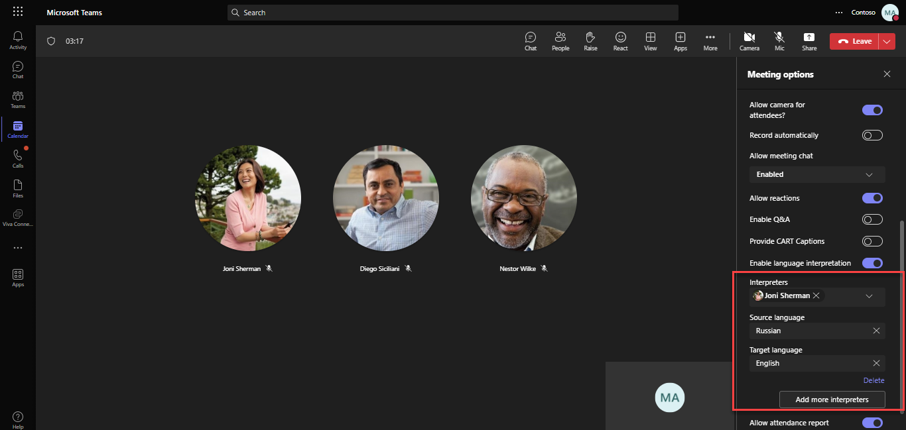Mute your Mic
906x430 pixels.
(x=779, y=40)
